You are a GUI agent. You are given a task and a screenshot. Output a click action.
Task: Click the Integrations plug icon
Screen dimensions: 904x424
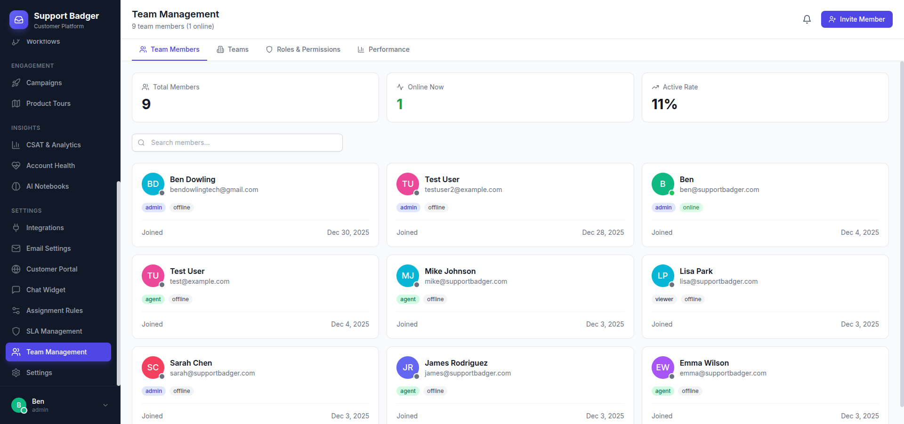(x=16, y=228)
